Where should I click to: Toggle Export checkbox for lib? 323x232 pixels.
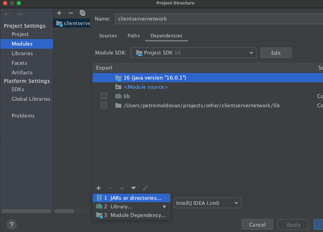[104, 96]
